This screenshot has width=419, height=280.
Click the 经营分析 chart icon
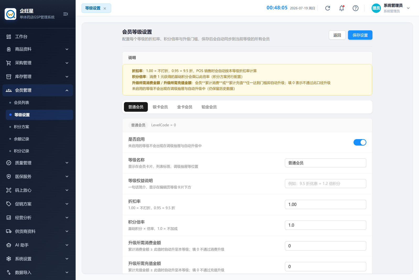[9, 218]
